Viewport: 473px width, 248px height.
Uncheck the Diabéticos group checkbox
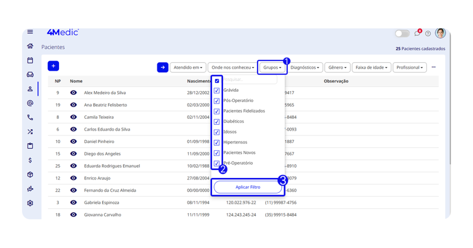pyautogui.click(x=217, y=122)
